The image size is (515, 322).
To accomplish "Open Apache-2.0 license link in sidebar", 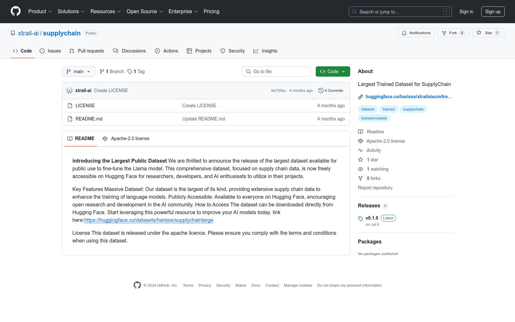I will [x=381, y=141].
